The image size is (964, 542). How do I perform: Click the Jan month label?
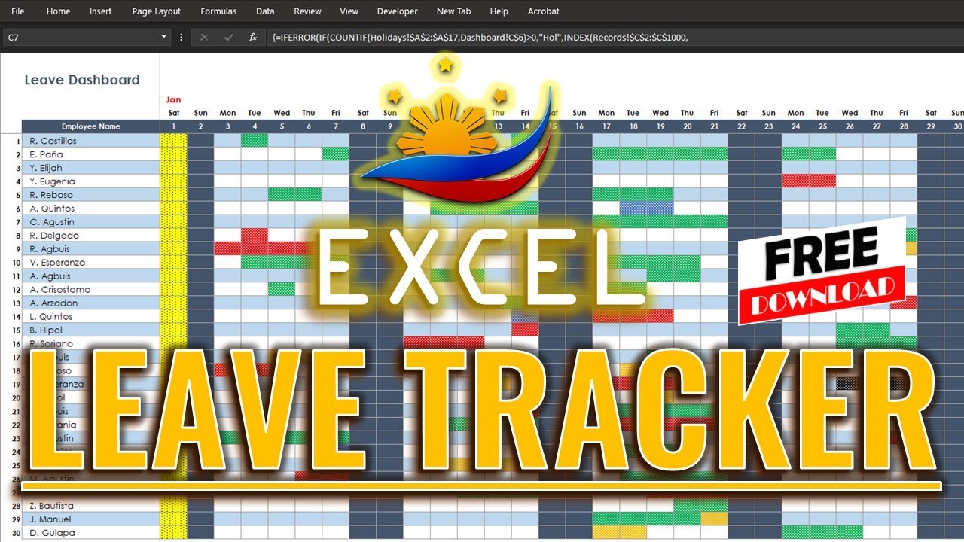[173, 99]
